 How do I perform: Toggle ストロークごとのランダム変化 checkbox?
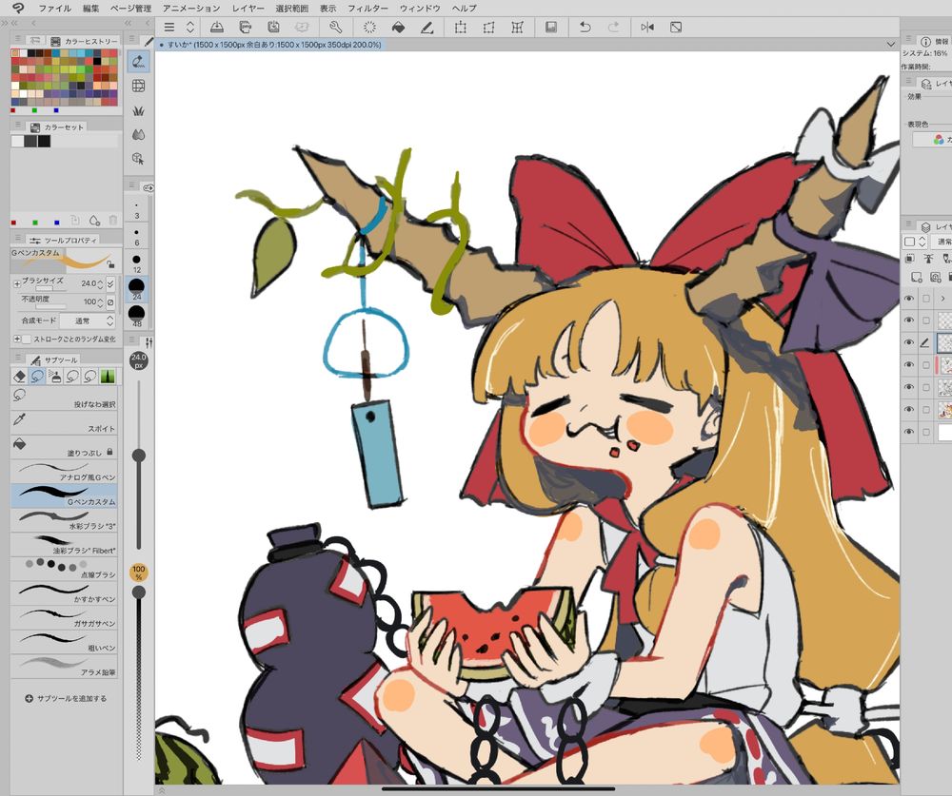point(27,339)
